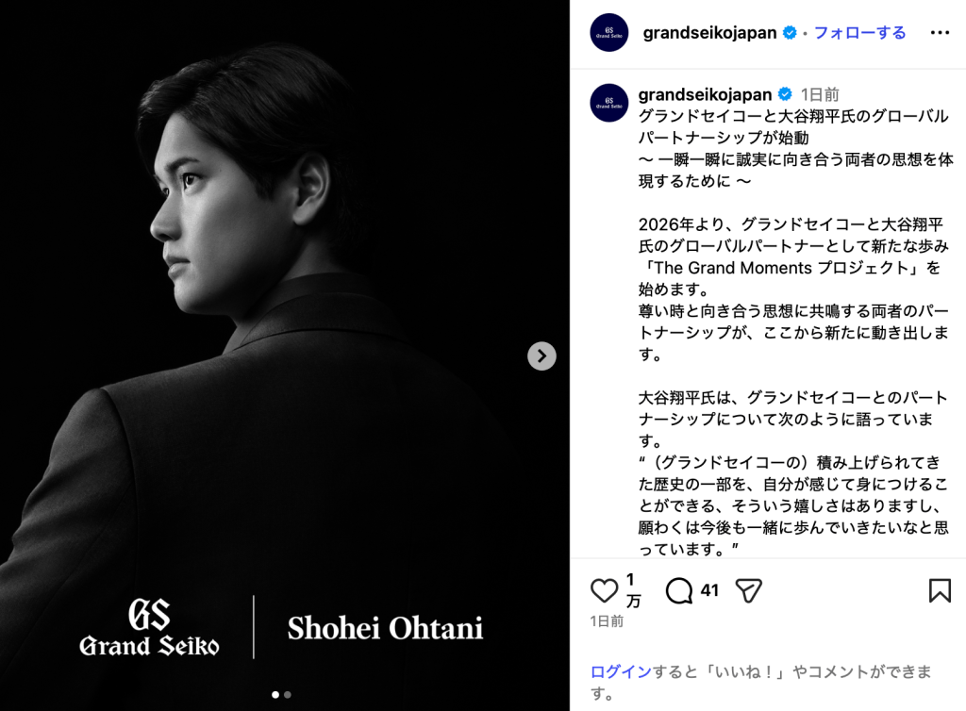Select first carousel indicator dot

[275, 694]
